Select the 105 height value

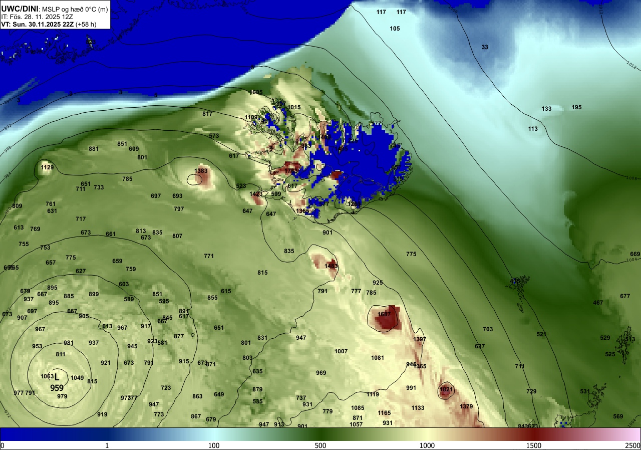pyautogui.click(x=395, y=29)
